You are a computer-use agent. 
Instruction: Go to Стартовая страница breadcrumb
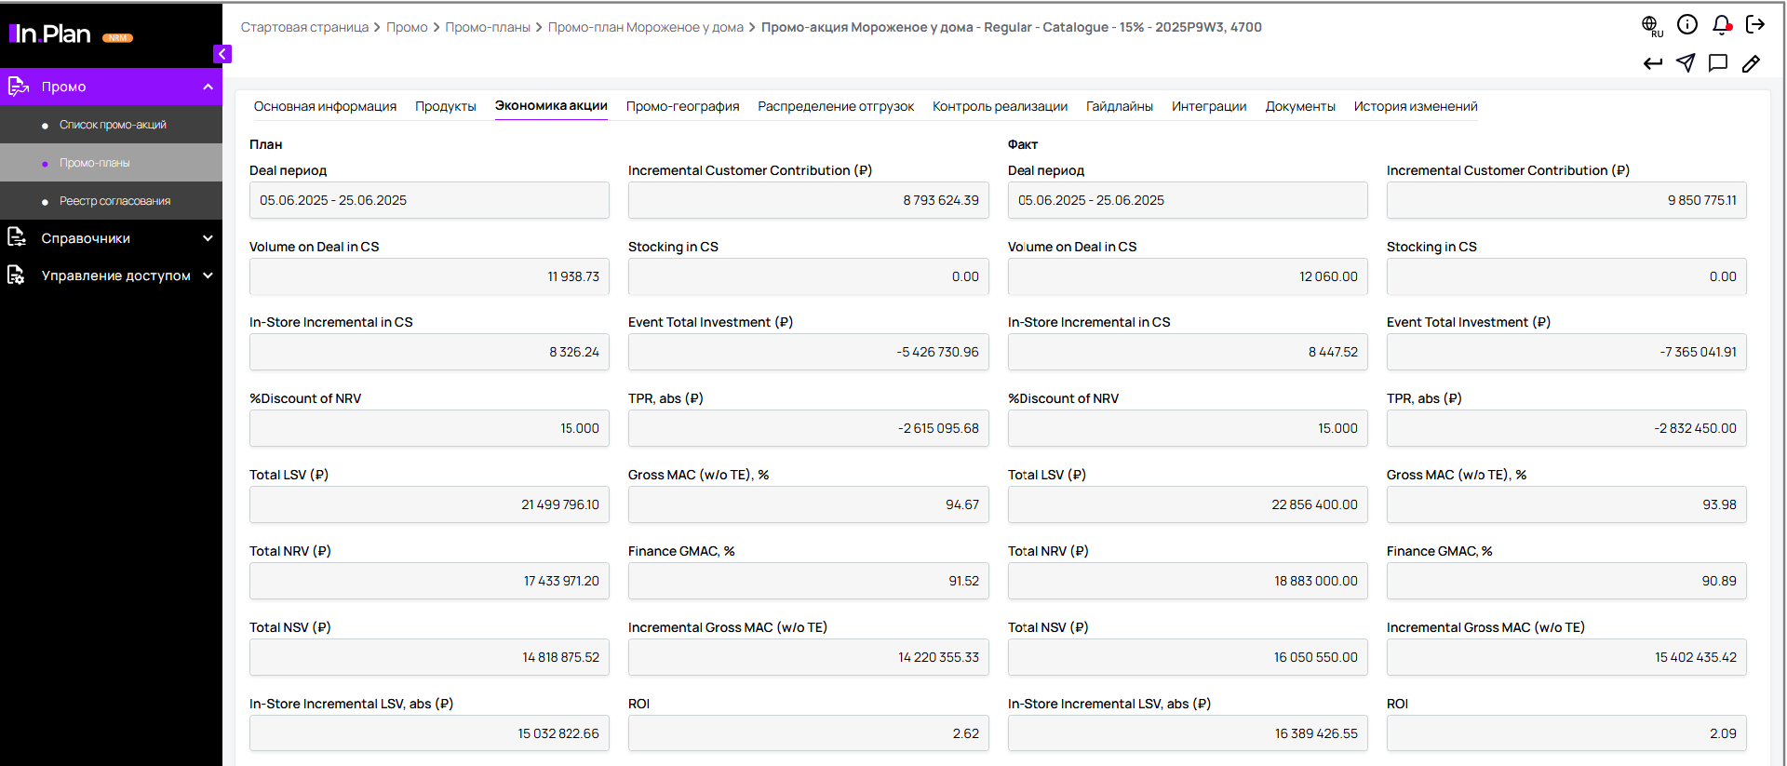click(304, 27)
